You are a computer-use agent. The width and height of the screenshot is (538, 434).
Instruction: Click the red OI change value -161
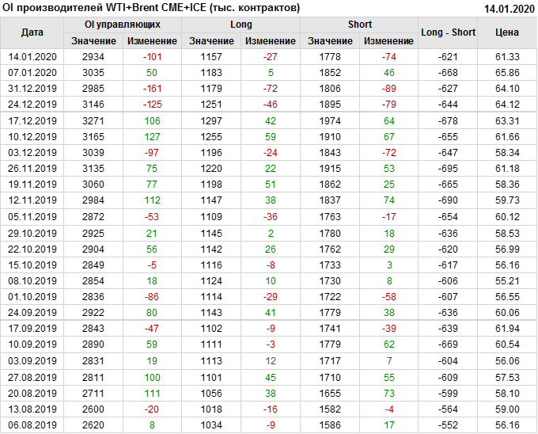click(x=151, y=88)
